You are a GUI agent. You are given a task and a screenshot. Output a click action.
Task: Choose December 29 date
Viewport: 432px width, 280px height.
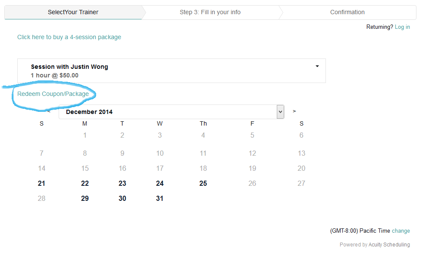[x=85, y=198]
